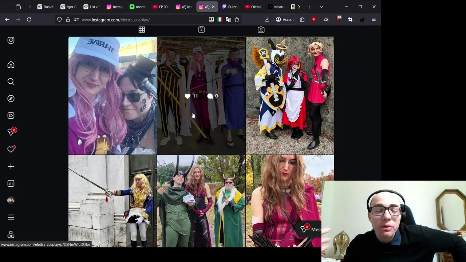Open the Marine cap selfie post
The width and height of the screenshot is (466, 262).
click(112, 95)
